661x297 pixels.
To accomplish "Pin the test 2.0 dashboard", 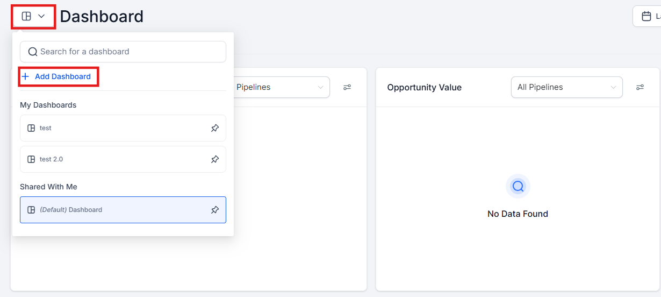I will tap(215, 159).
